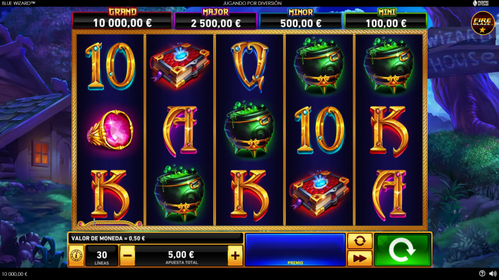The height and width of the screenshot is (280, 499).
Task: Select the Mini jackpot 100,00 € panel
Action: pyautogui.click(x=386, y=20)
